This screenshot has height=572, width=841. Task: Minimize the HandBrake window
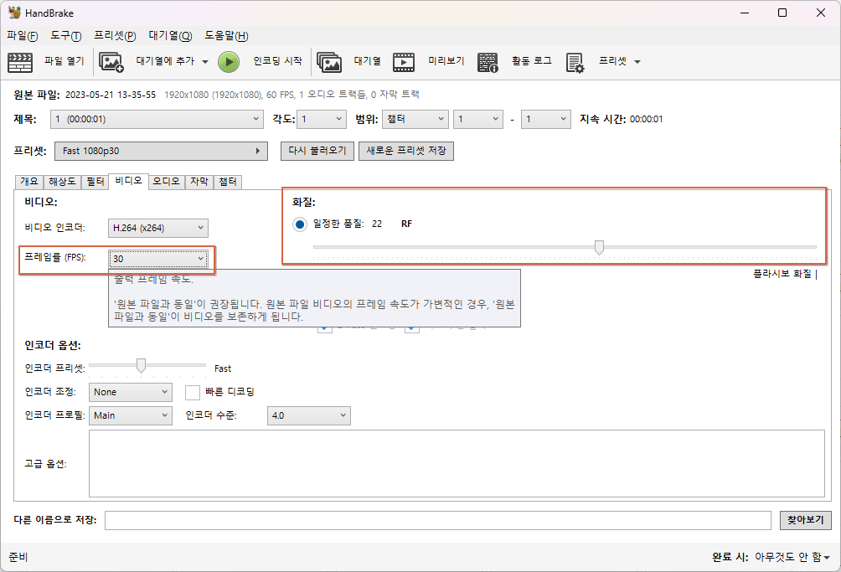pos(745,13)
